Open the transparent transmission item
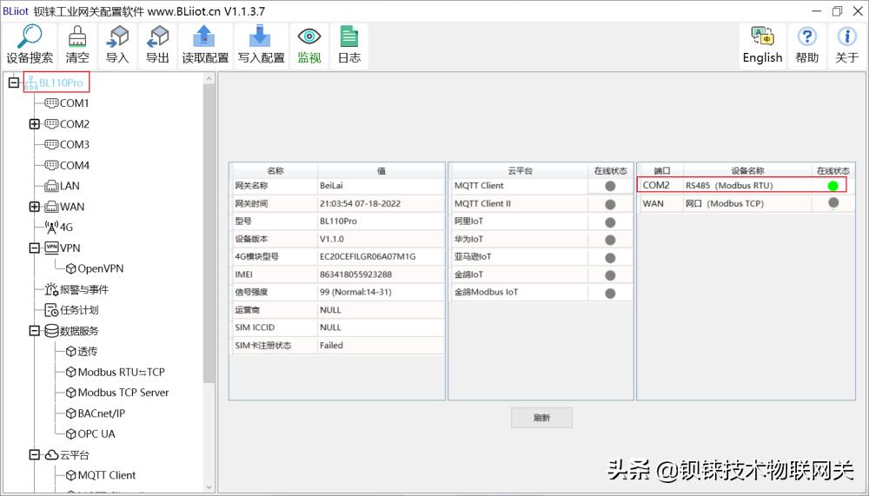Viewport: 869px width, 496px height. (82, 351)
